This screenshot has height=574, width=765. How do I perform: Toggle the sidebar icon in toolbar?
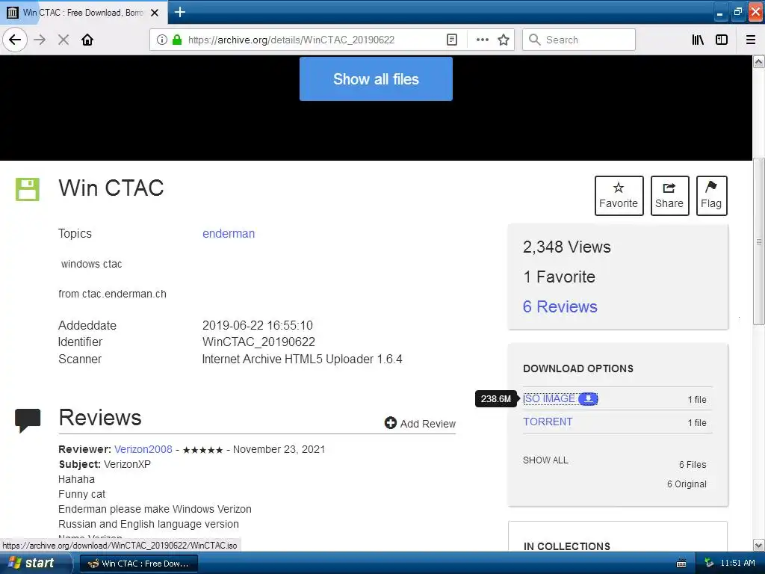pyautogui.click(x=722, y=40)
